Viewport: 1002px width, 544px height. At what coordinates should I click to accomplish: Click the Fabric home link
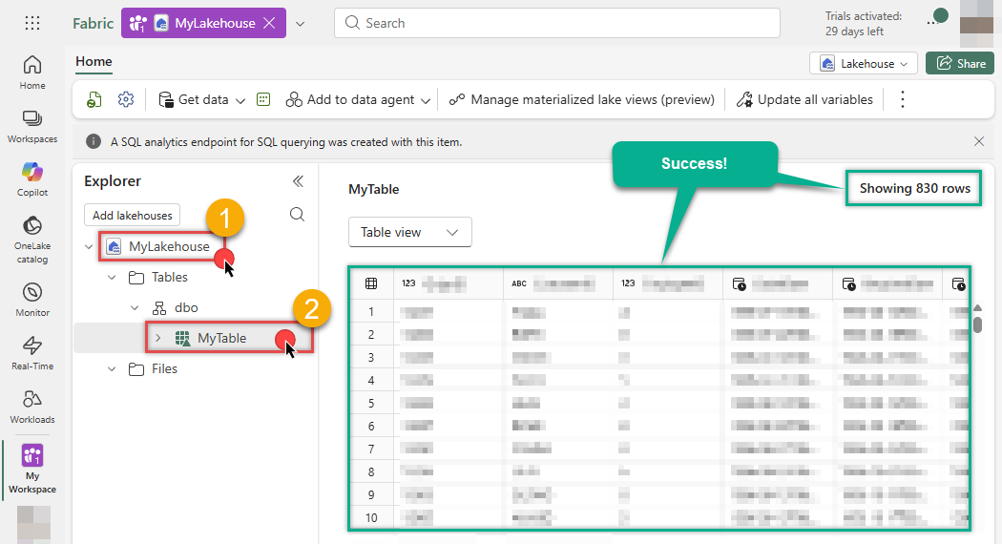click(93, 24)
